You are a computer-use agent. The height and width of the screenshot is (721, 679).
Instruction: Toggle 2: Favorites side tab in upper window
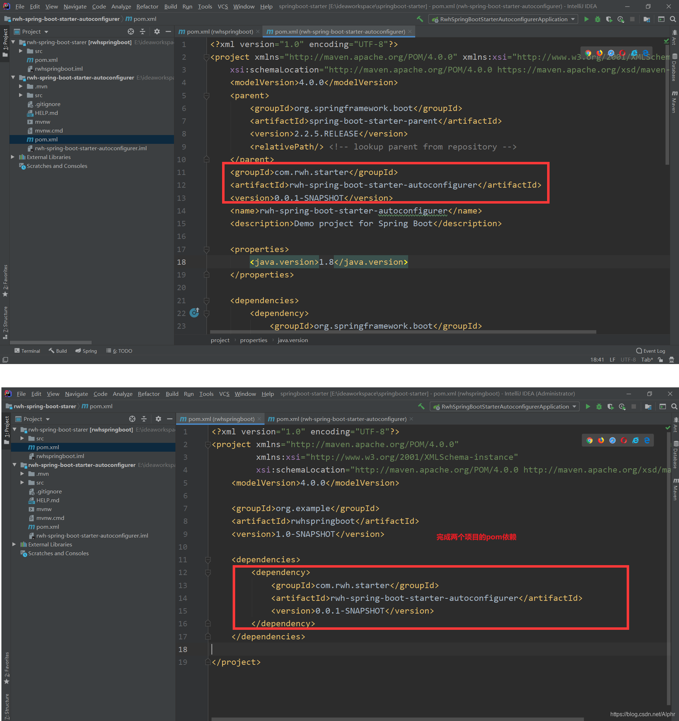(5, 280)
